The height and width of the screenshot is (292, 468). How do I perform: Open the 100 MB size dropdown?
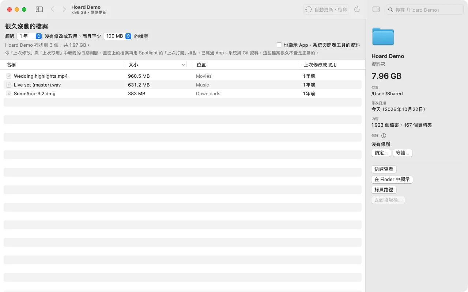click(118, 36)
